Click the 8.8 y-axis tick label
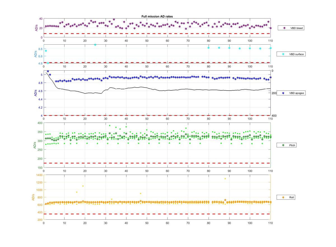Image resolution: width=336 pixels, height=247 pixels. [x=41, y=49]
